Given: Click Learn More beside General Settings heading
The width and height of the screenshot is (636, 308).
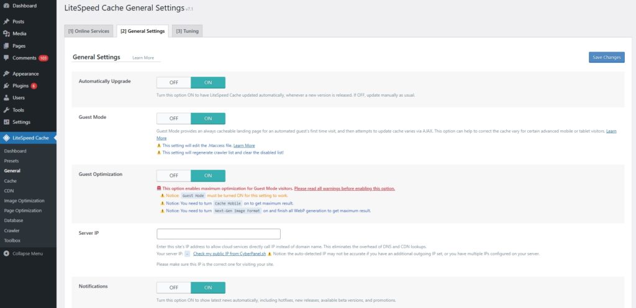Looking at the screenshot, I should (x=143, y=58).
